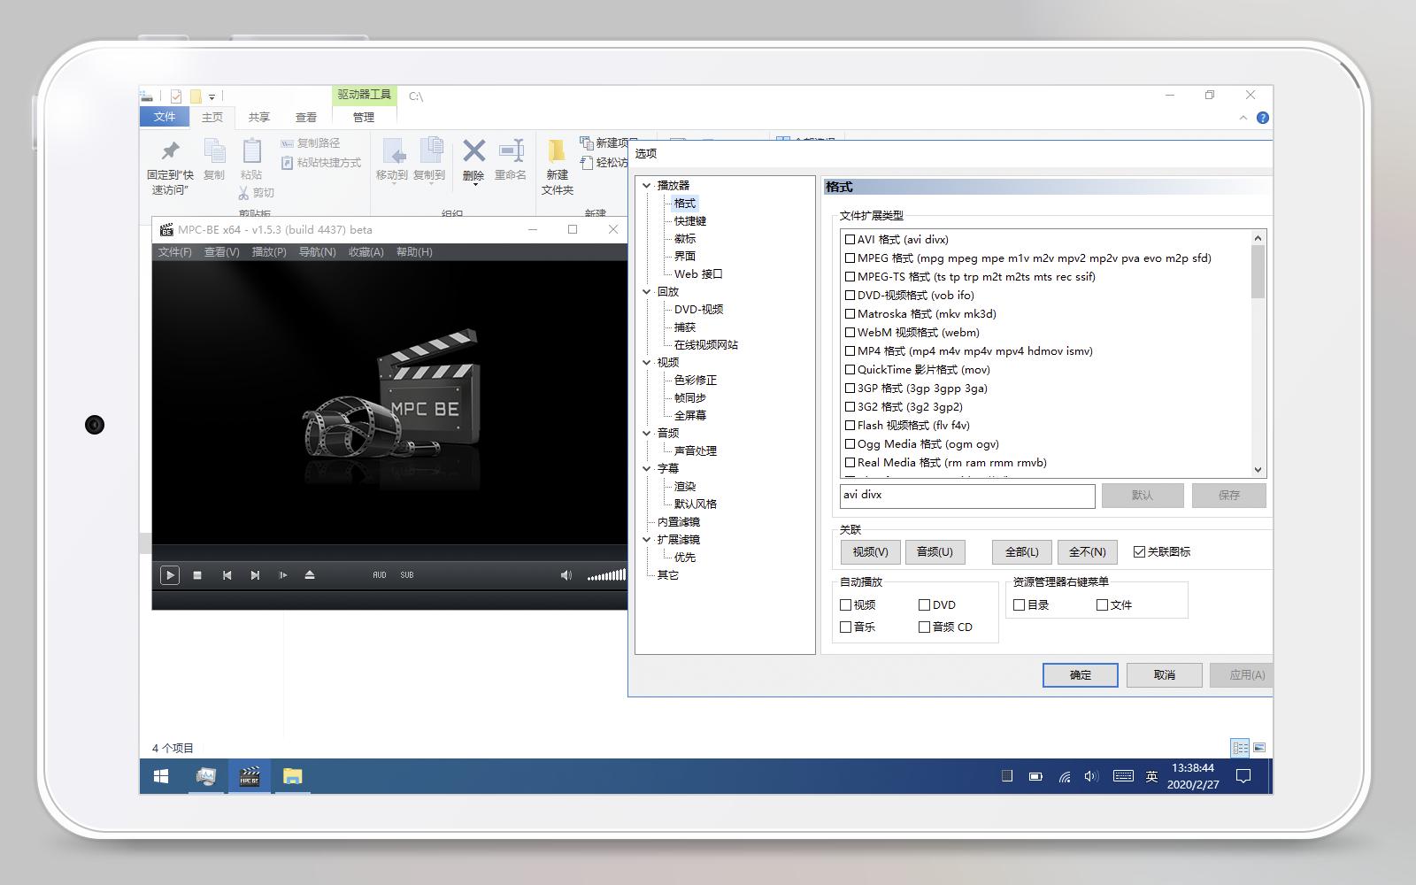
Task: Click the skip to previous icon
Action: coord(227,574)
